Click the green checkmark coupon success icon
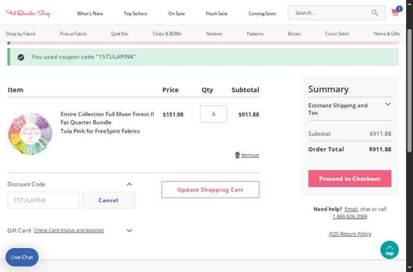Screen dimensions: 413x272 [x=21, y=57]
